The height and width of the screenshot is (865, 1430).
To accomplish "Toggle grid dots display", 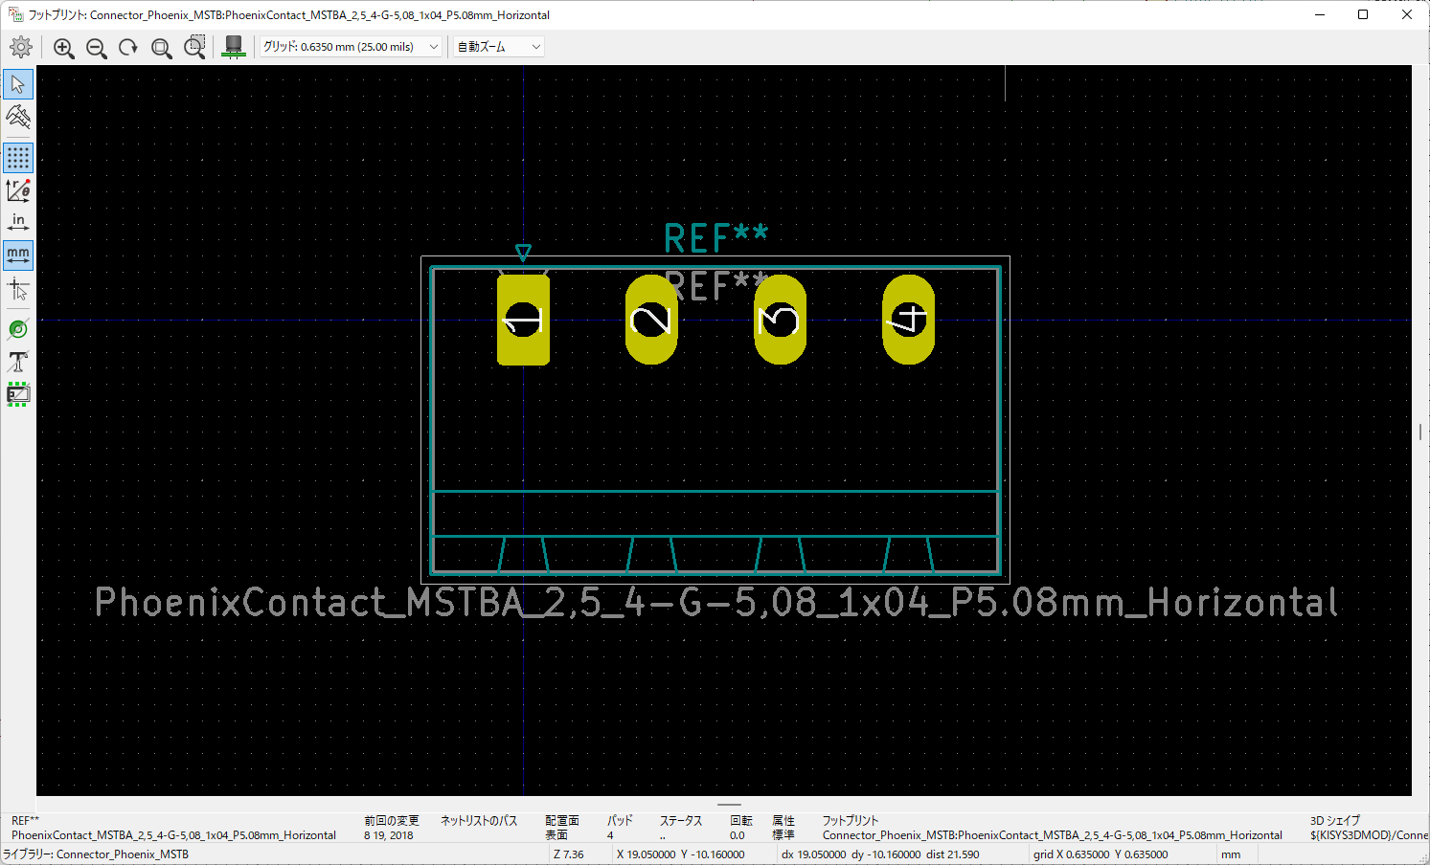I will click(18, 158).
